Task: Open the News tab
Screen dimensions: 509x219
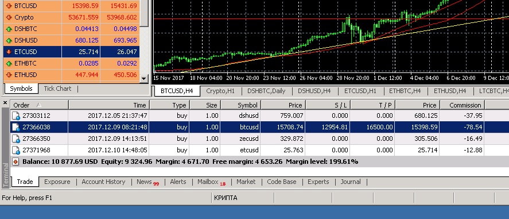Action: pos(147,182)
